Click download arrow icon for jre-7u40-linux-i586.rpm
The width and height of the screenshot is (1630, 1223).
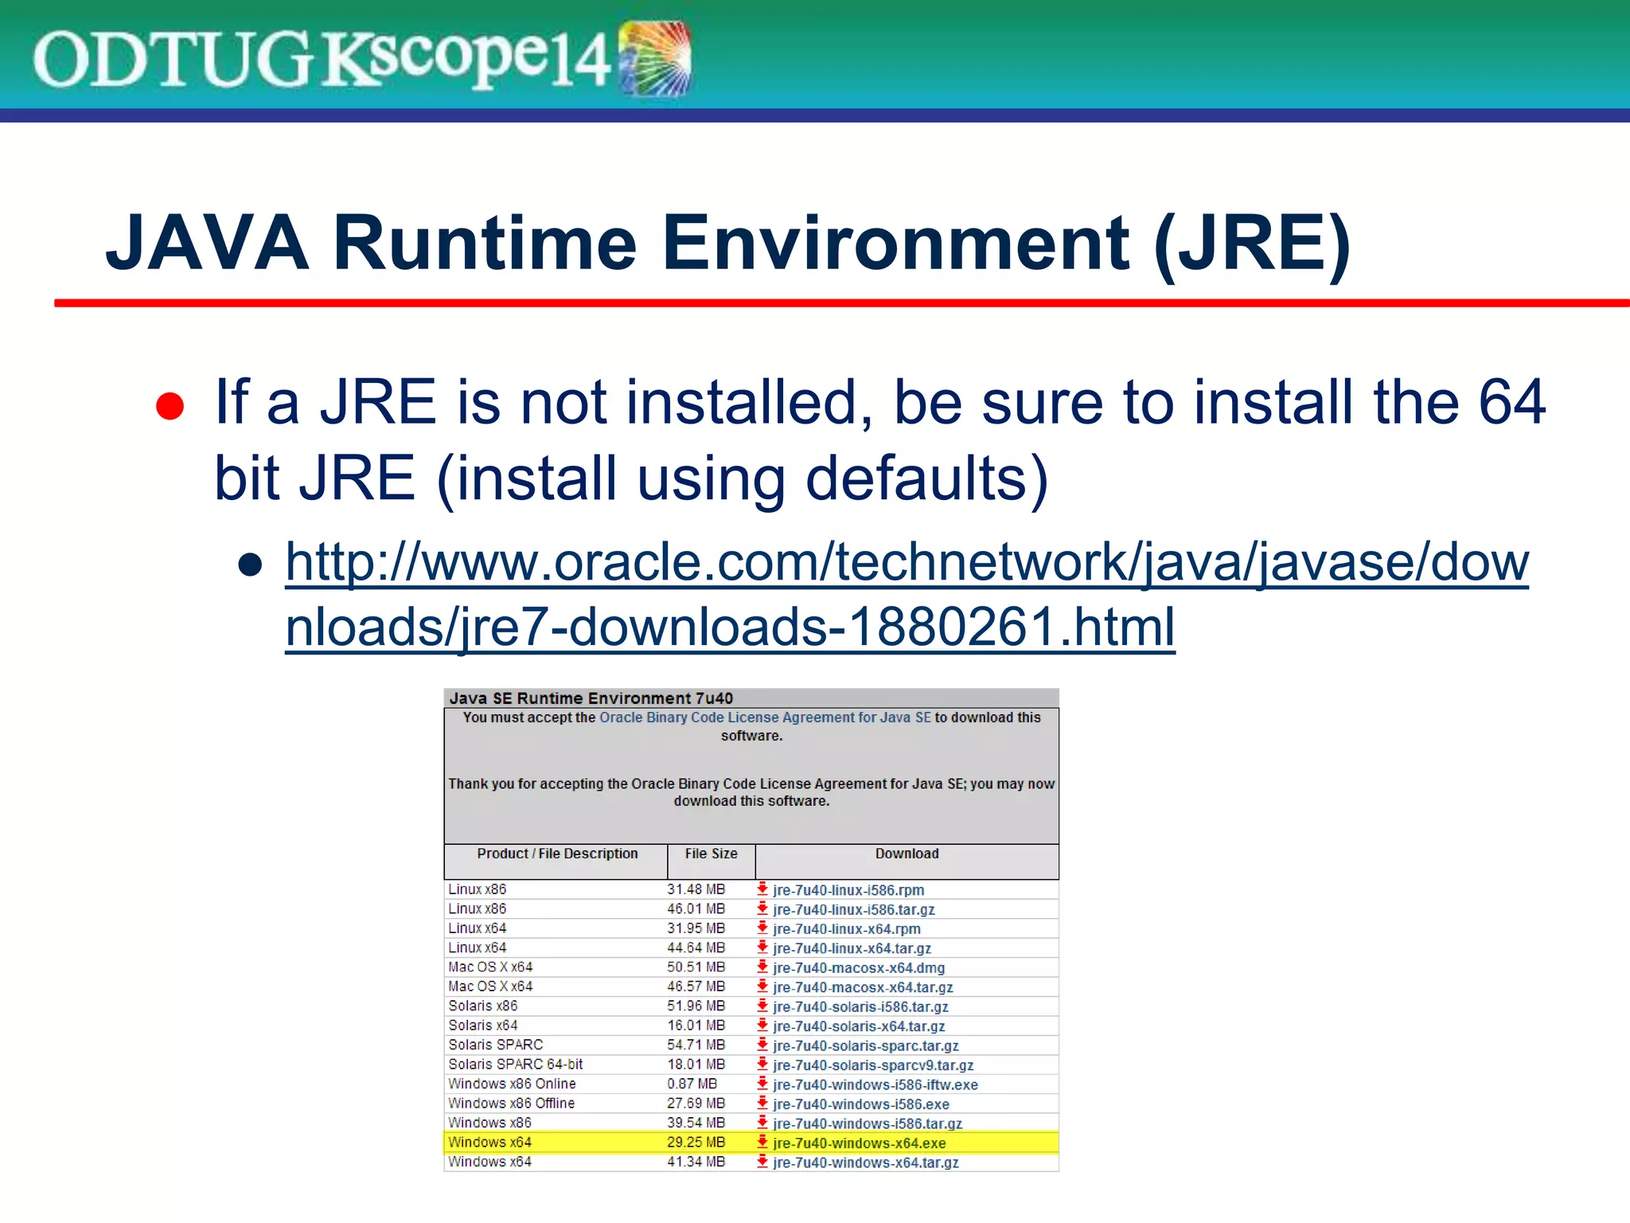[x=762, y=889]
